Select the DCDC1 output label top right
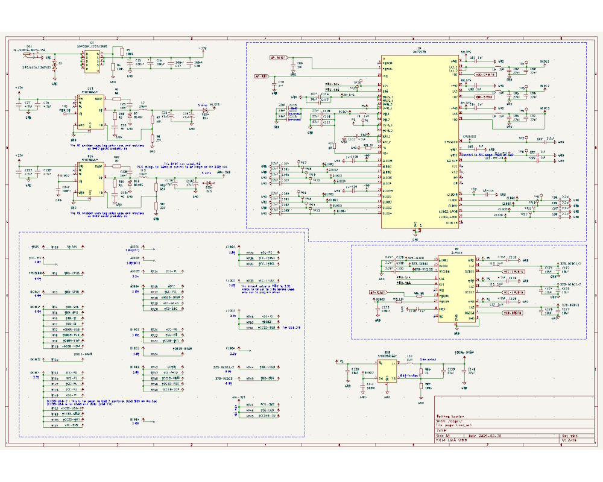The image size is (603, 482). pyautogui.click(x=545, y=61)
